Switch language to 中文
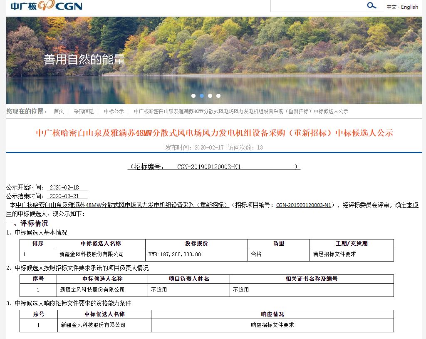The width and height of the screenshot is (426, 339). [391, 7]
